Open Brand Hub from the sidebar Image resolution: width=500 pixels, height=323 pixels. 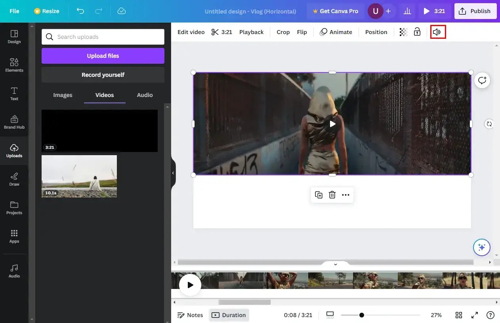(14, 122)
